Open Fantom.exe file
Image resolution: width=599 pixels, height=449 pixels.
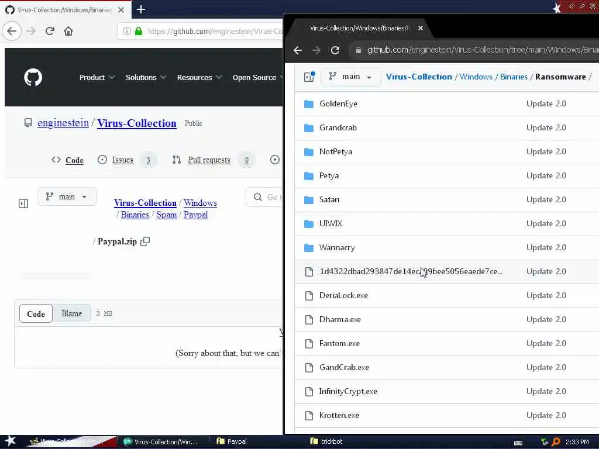coord(339,344)
